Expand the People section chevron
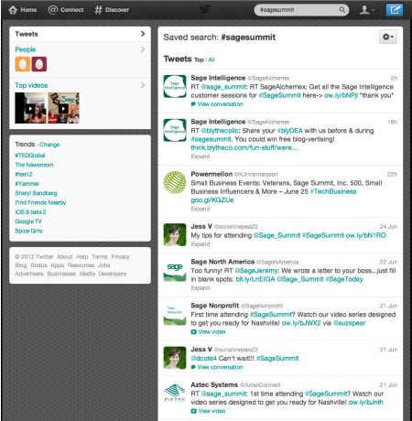This screenshot has width=412, height=421. pyautogui.click(x=143, y=49)
